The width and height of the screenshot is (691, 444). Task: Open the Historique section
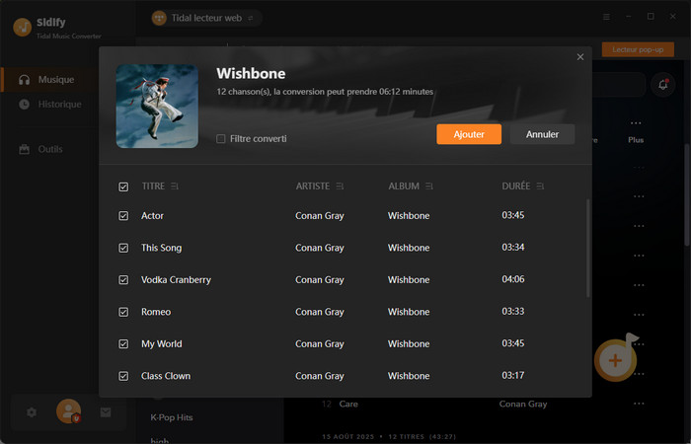click(x=59, y=105)
